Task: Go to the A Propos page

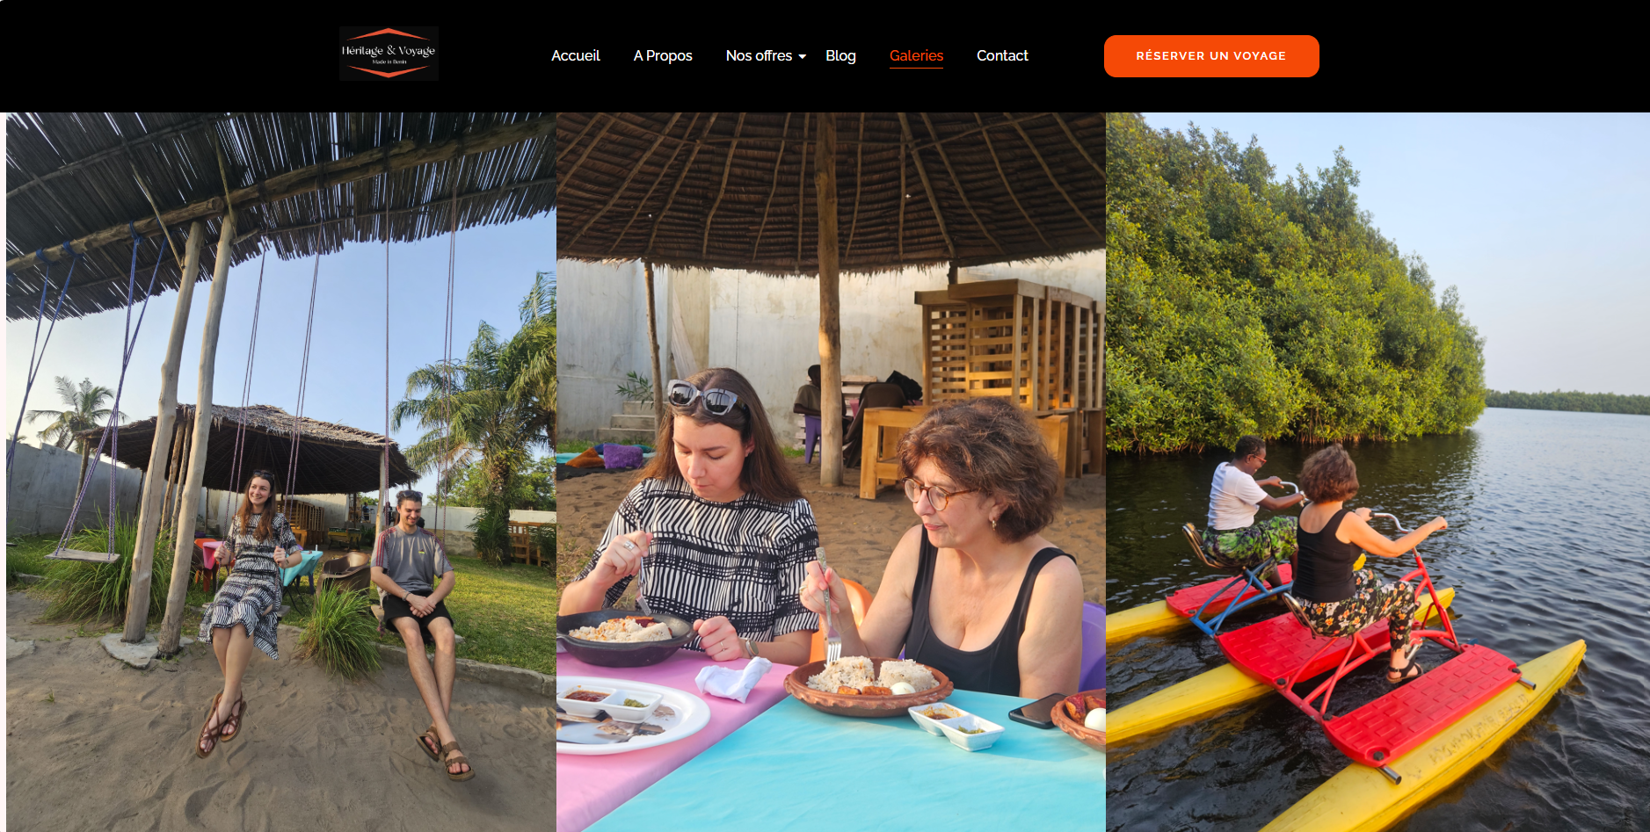Action: pos(663,55)
